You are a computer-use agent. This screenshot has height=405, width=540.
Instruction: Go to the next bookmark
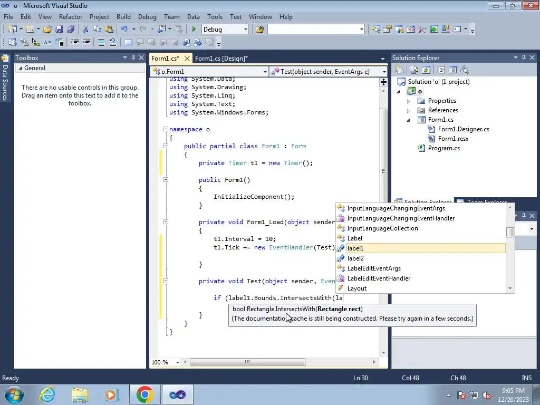pyautogui.click(x=151, y=42)
